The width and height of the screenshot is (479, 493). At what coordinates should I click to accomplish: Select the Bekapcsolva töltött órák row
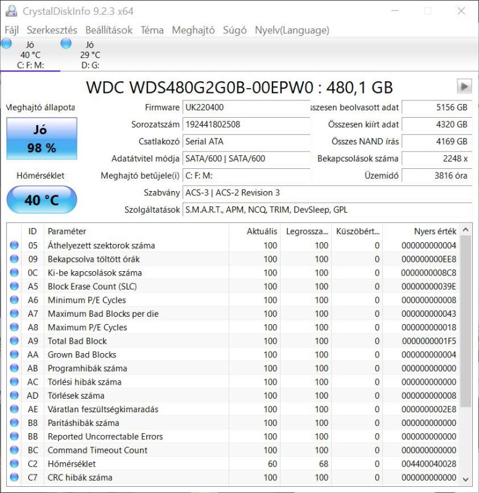point(233,259)
